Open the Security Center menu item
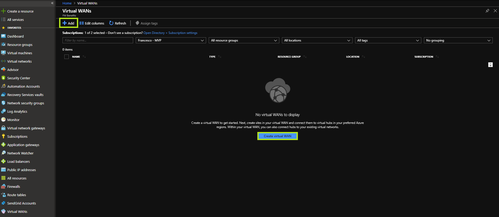The height and width of the screenshot is (217, 499). [x=19, y=78]
